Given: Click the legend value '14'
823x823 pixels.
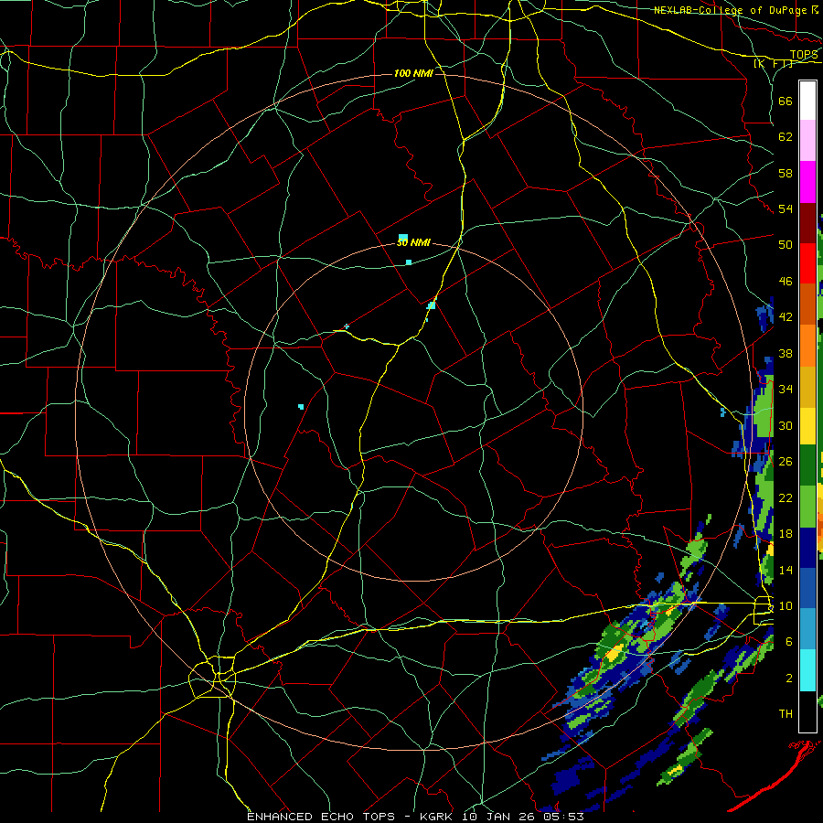Looking at the screenshot, I should point(786,570).
